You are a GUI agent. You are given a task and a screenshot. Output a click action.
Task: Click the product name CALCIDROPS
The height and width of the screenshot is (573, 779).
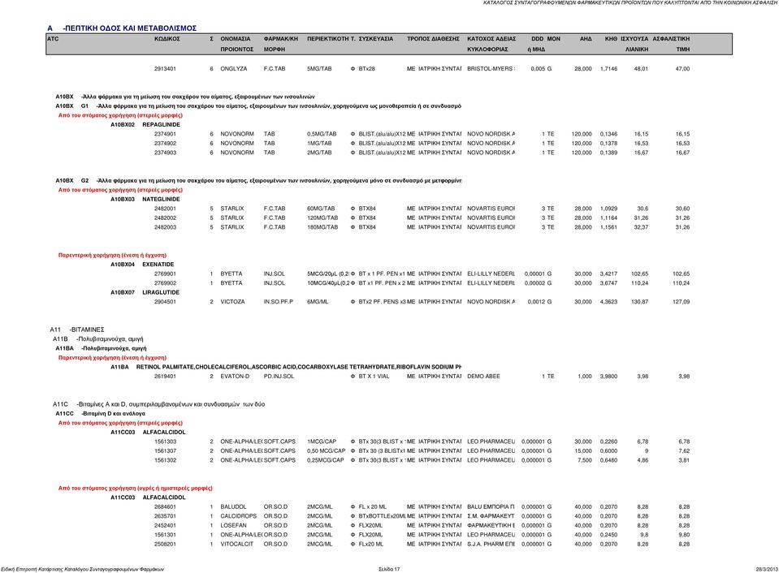[x=239, y=516]
